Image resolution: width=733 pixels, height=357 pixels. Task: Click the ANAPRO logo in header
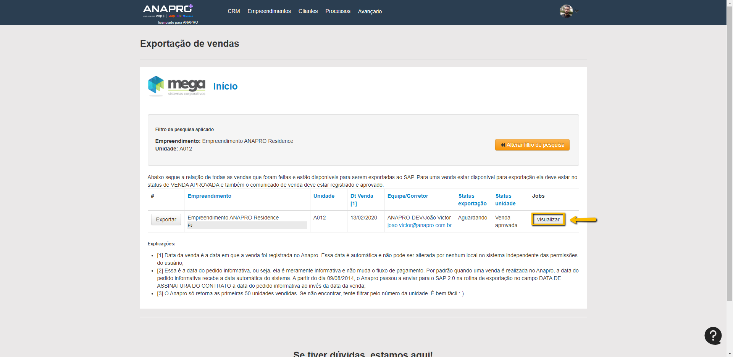point(168,11)
